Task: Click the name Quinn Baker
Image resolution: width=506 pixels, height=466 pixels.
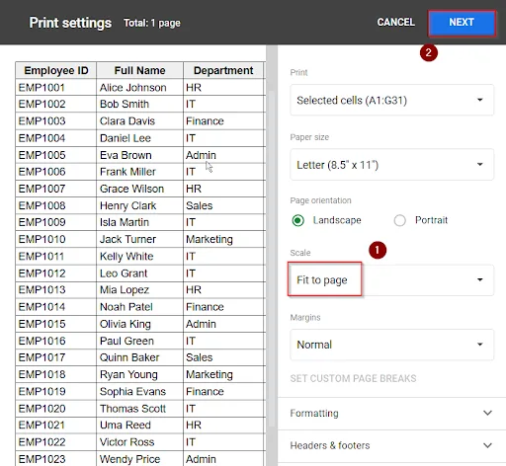Action: click(x=129, y=357)
